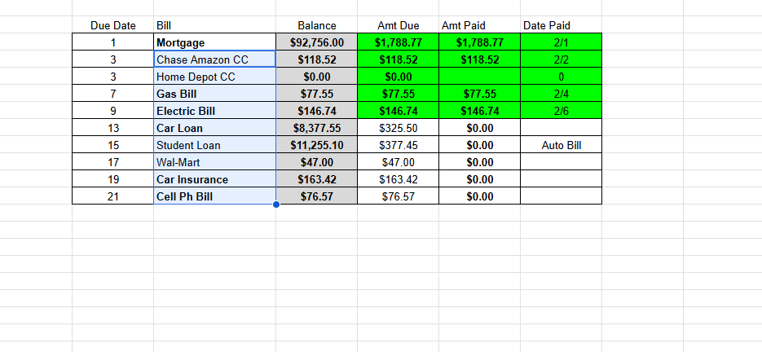Select the Car Insurance cell

215,179
